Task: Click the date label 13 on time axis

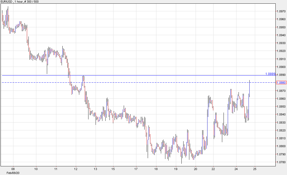Action: (95, 169)
